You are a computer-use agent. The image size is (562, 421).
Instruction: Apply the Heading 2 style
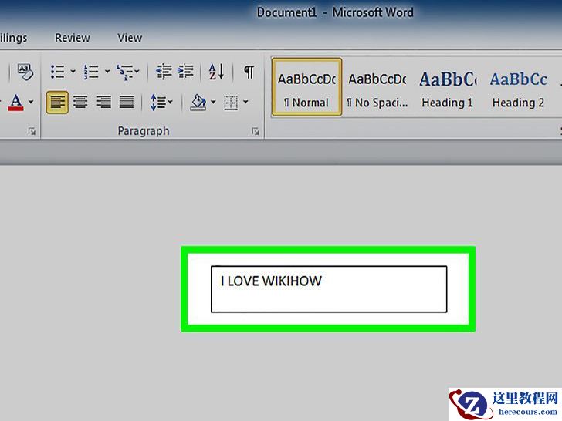click(x=518, y=87)
